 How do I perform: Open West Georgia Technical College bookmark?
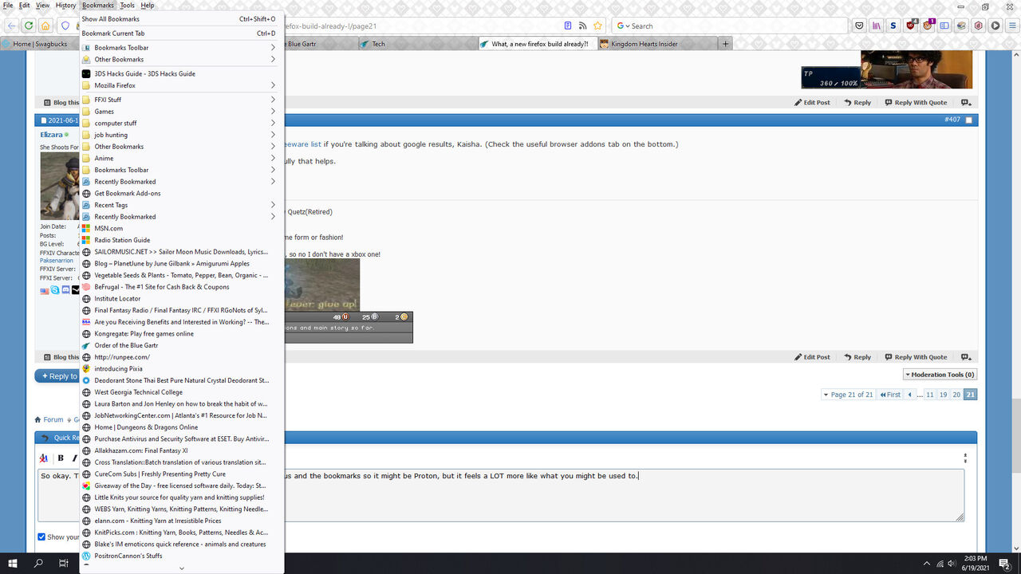[x=182, y=392]
